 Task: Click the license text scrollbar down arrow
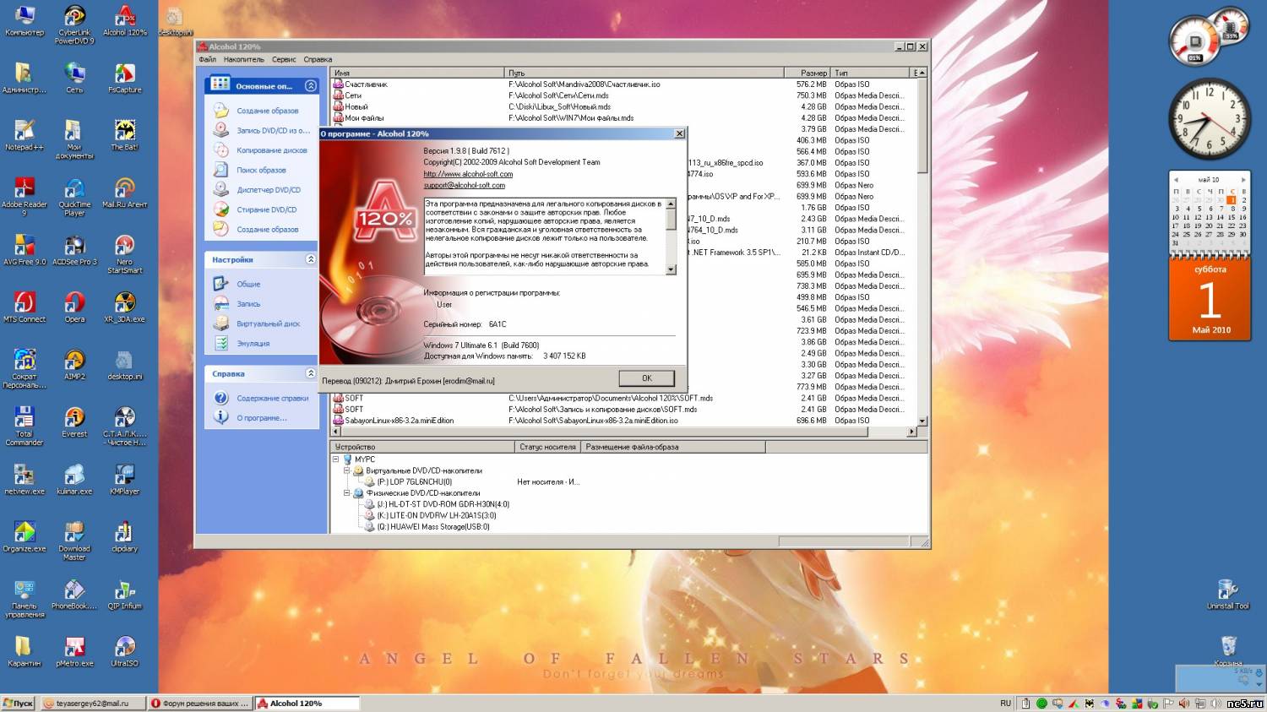tap(672, 269)
